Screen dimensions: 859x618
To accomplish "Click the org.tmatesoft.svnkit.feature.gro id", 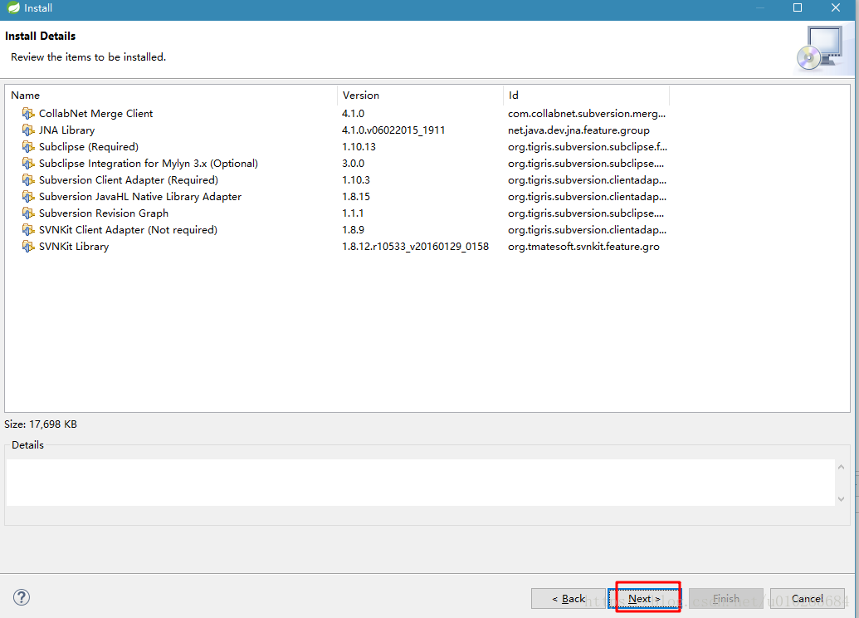I will click(583, 246).
